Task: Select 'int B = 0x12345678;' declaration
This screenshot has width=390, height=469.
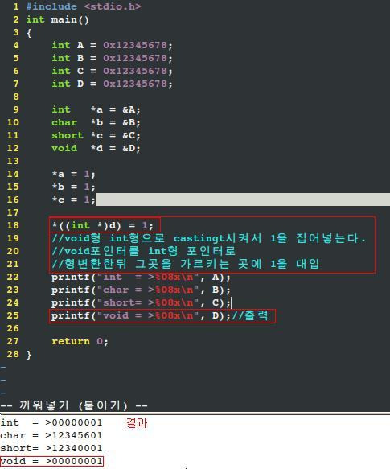Action: pyautogui.click(x=112, y=59)
